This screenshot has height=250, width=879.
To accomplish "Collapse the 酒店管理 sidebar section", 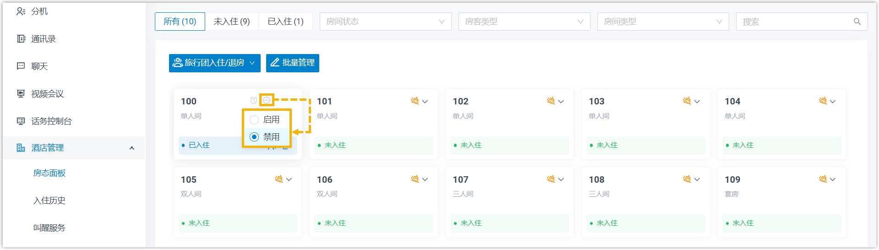I will click(132, 148).
